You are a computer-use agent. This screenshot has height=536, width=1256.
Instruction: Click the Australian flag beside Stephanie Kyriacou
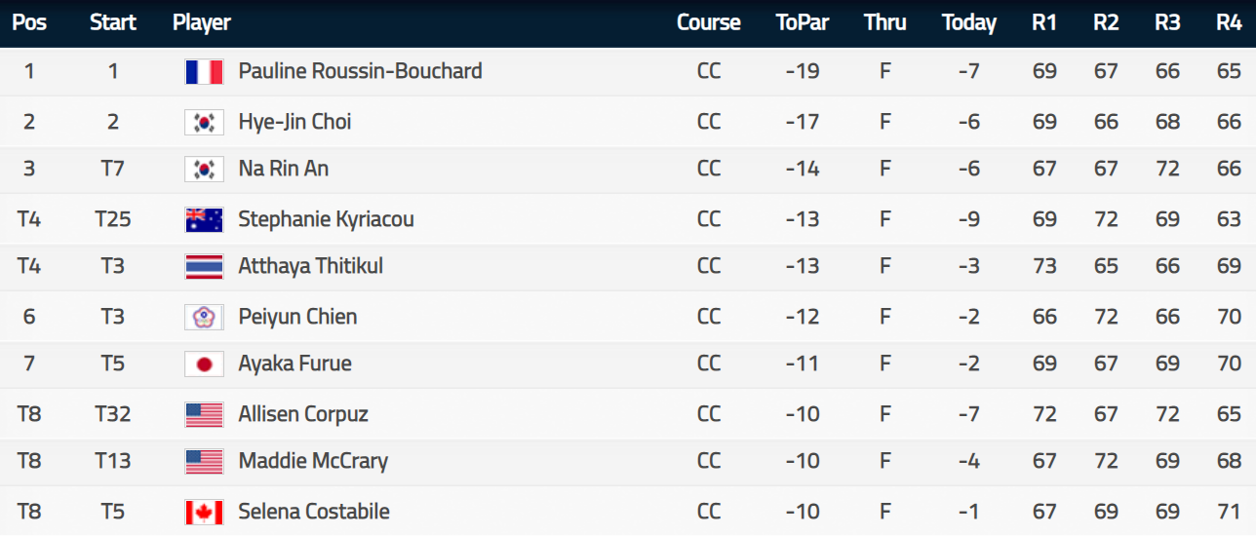pyautogui.click(x=204, y=219)
